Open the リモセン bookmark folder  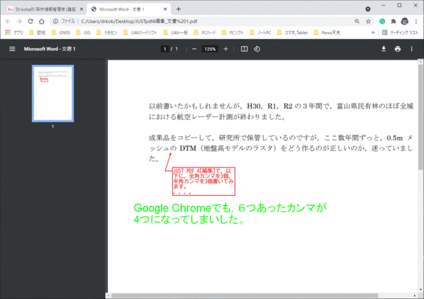coord(107,32)
